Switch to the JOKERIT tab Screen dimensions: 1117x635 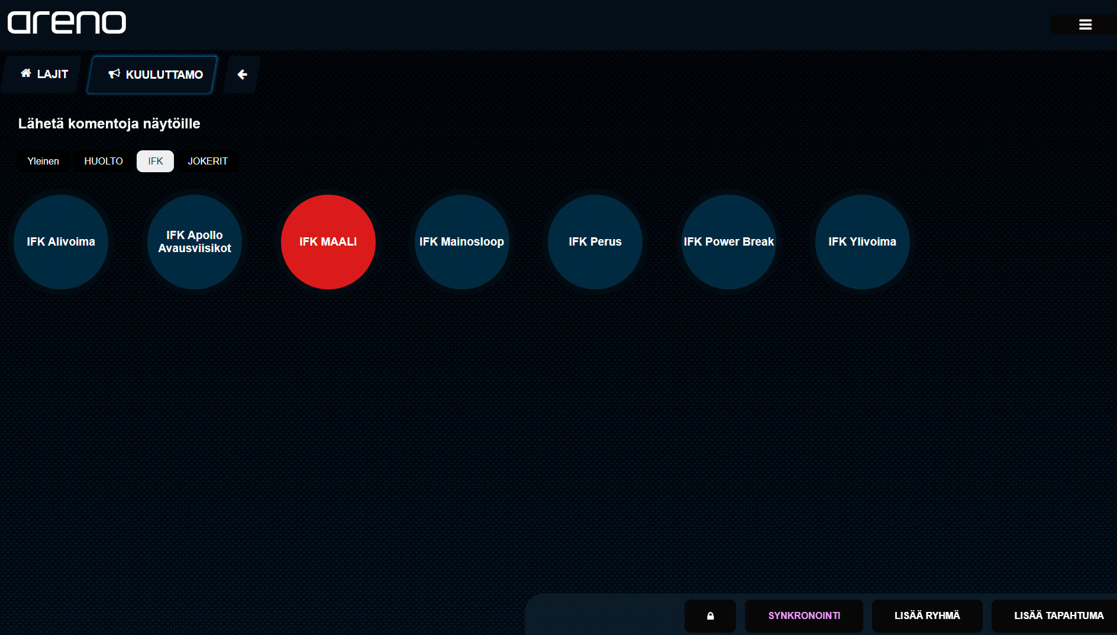(x=208, y=161)
